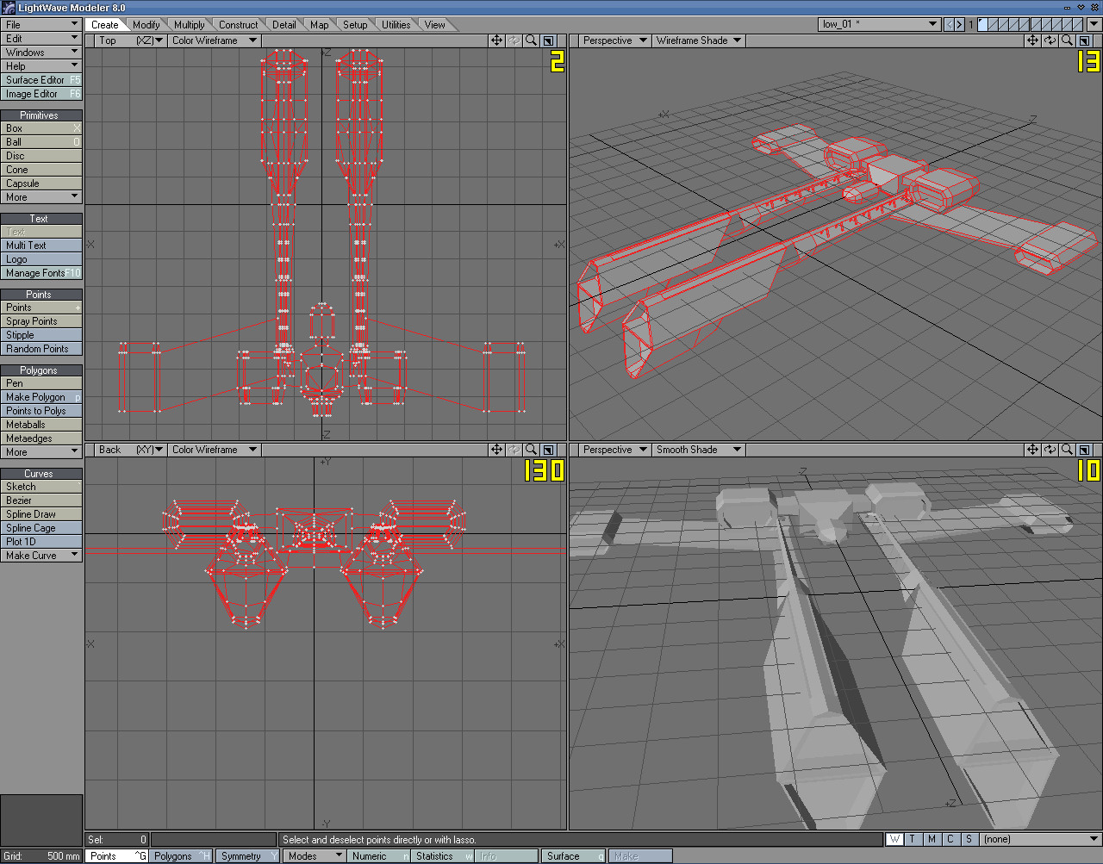1103x864 pixels.
Task: Open the Windows menu
Action: tap(41, 53)
